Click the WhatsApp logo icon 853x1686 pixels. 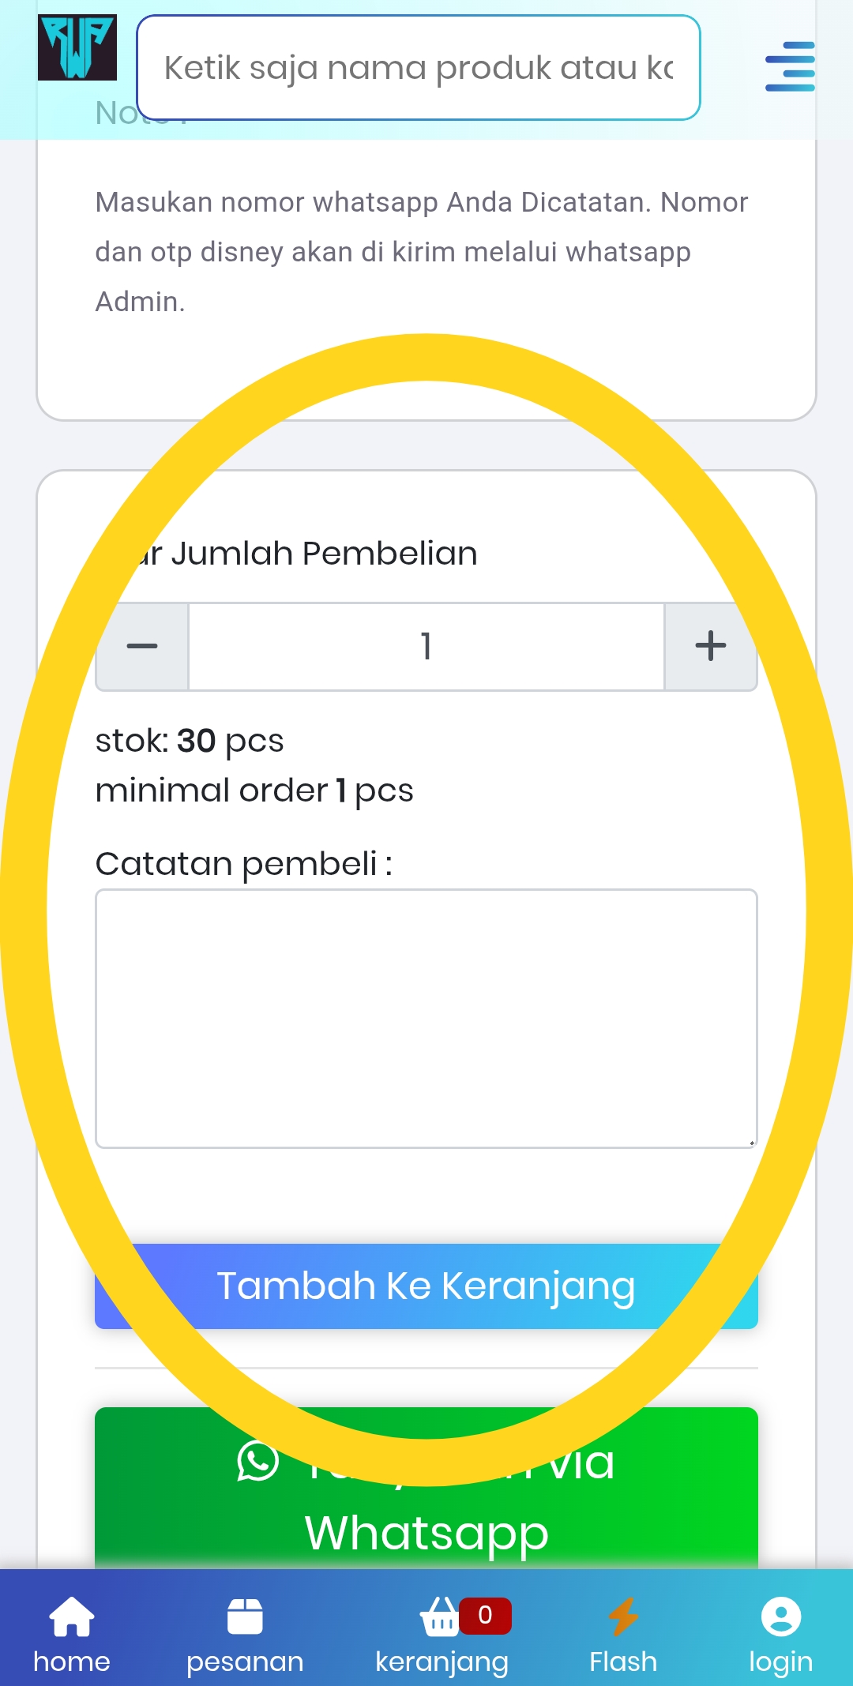[x=258, y=1461]
